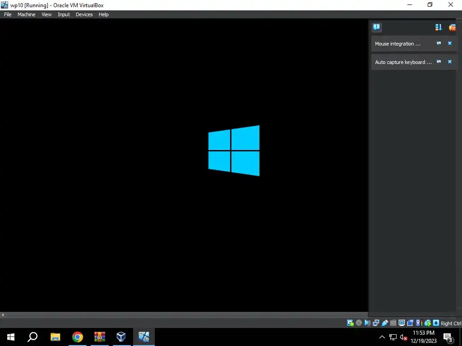Click the hard disk activity status icon
This screenshot has height=346, width=462.
(x=350, y=323)
